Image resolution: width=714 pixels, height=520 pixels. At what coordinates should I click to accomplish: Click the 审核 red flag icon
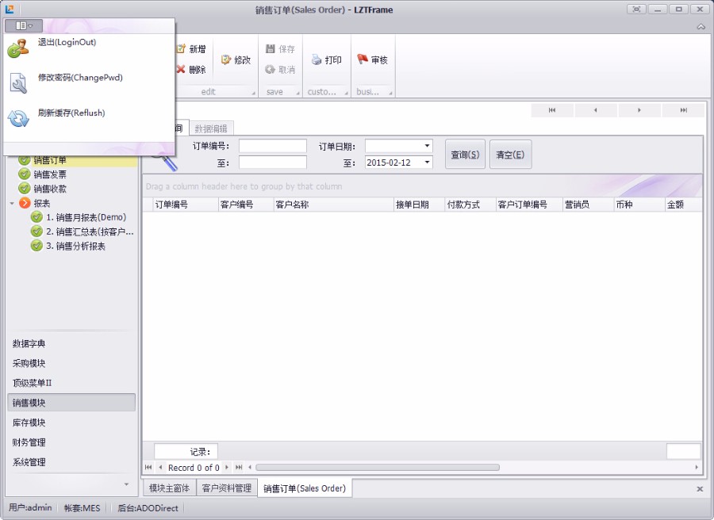coord(363,59)
